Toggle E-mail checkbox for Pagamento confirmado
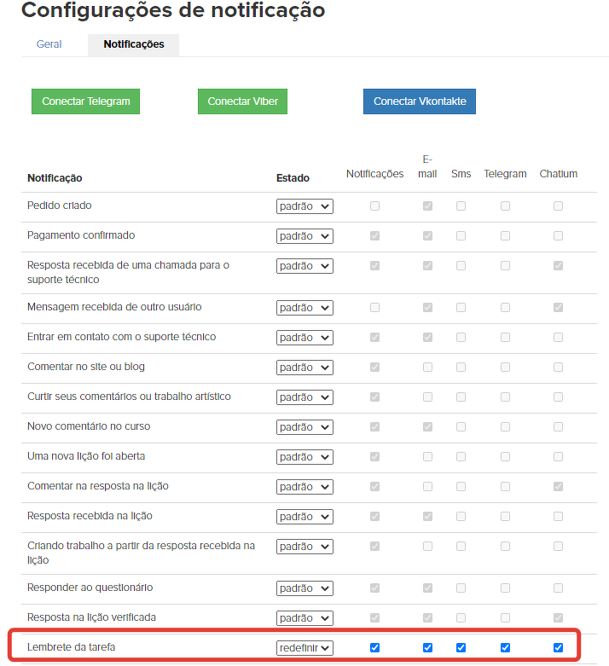Viewport: 609px width, 666px height. 428,236
